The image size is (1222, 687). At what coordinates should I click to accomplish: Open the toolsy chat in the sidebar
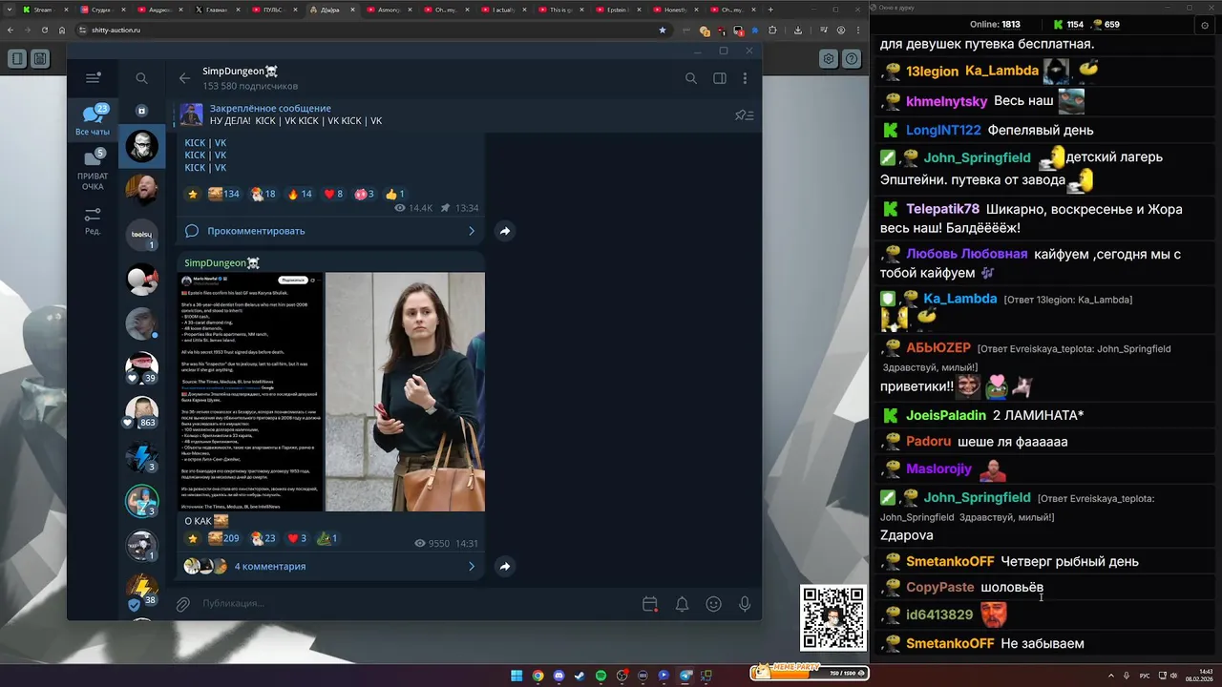click(142, 235)
